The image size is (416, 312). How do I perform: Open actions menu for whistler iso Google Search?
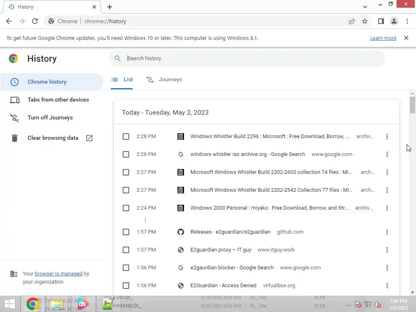387,154
